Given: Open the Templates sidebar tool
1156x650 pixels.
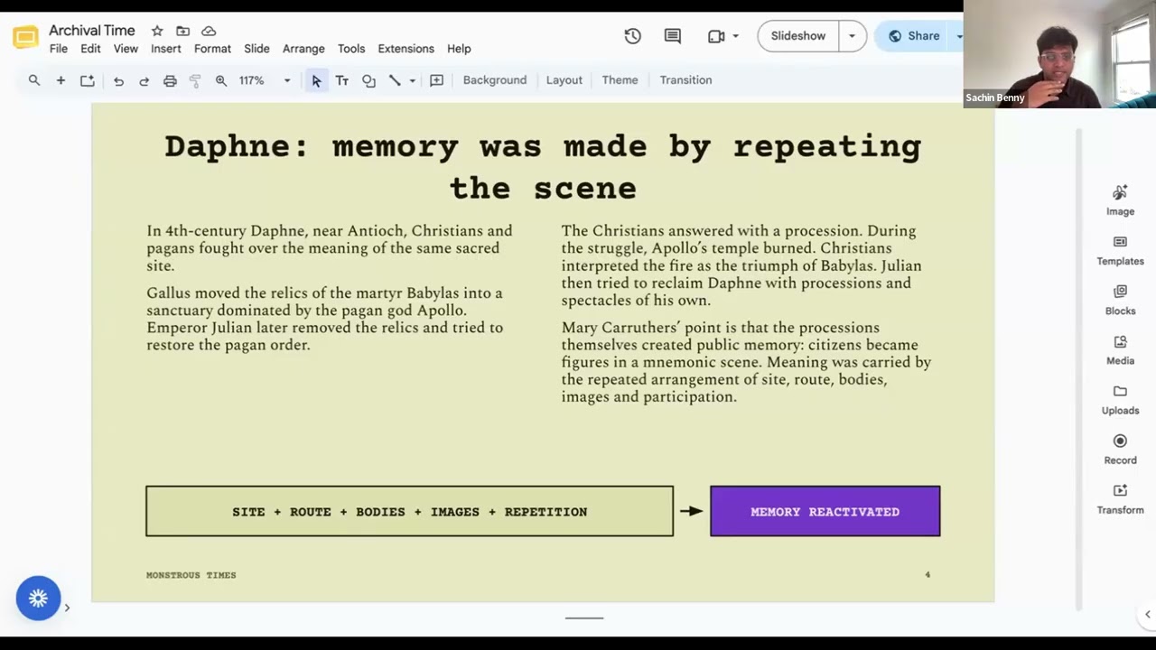Looking at the screenshot, I should coord(1120,250).
